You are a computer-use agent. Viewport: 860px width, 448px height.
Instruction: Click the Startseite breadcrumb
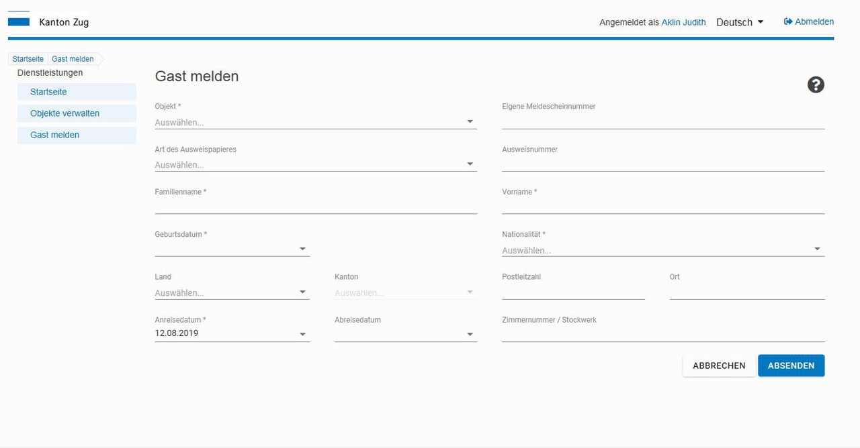[x=28, y=59]
